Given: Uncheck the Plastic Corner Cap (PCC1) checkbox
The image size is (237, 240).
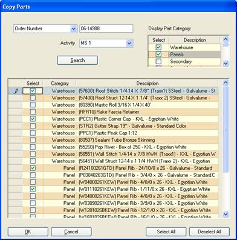Looking at the screenshot, I should [x=33, y=119].
